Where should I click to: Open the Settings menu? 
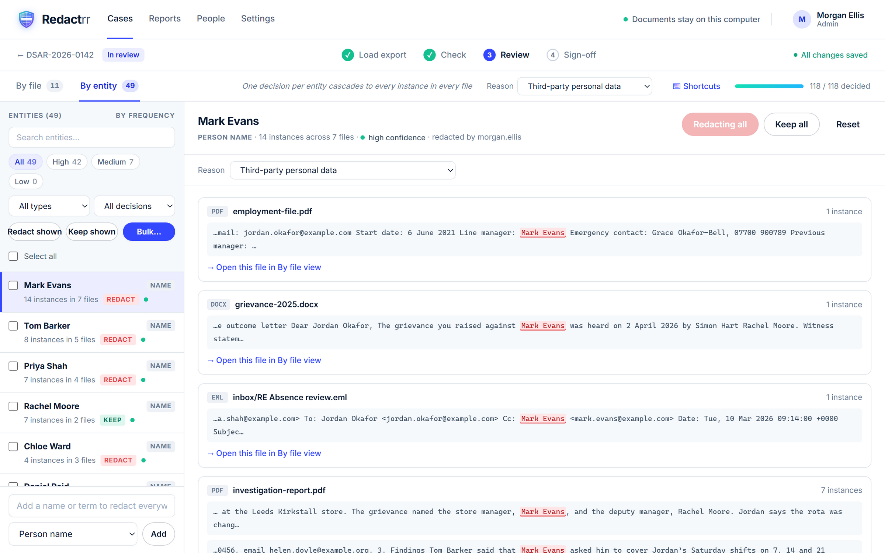[x=258, y=18]
